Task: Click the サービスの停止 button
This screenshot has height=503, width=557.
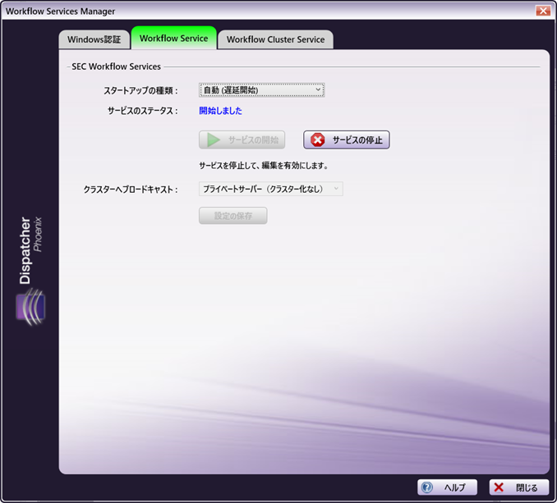Action: coord(347,139)
